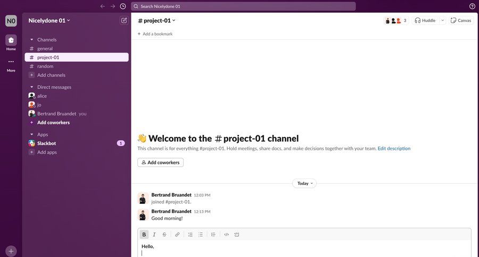
Task: Click the "Good morning!" message text
Action: click(167, 218)
